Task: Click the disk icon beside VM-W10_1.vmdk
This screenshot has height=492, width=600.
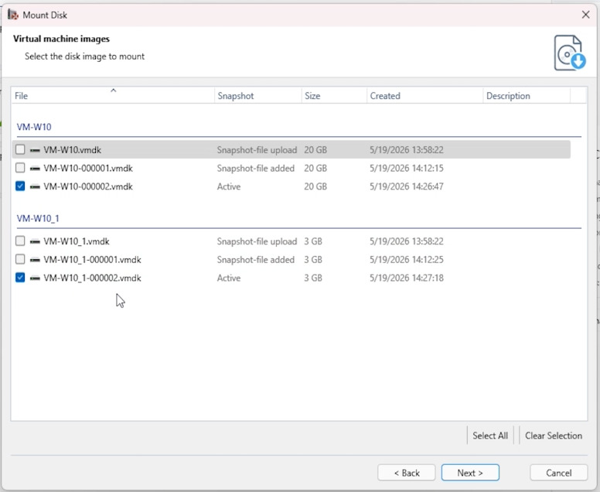Action: (35, 241)
